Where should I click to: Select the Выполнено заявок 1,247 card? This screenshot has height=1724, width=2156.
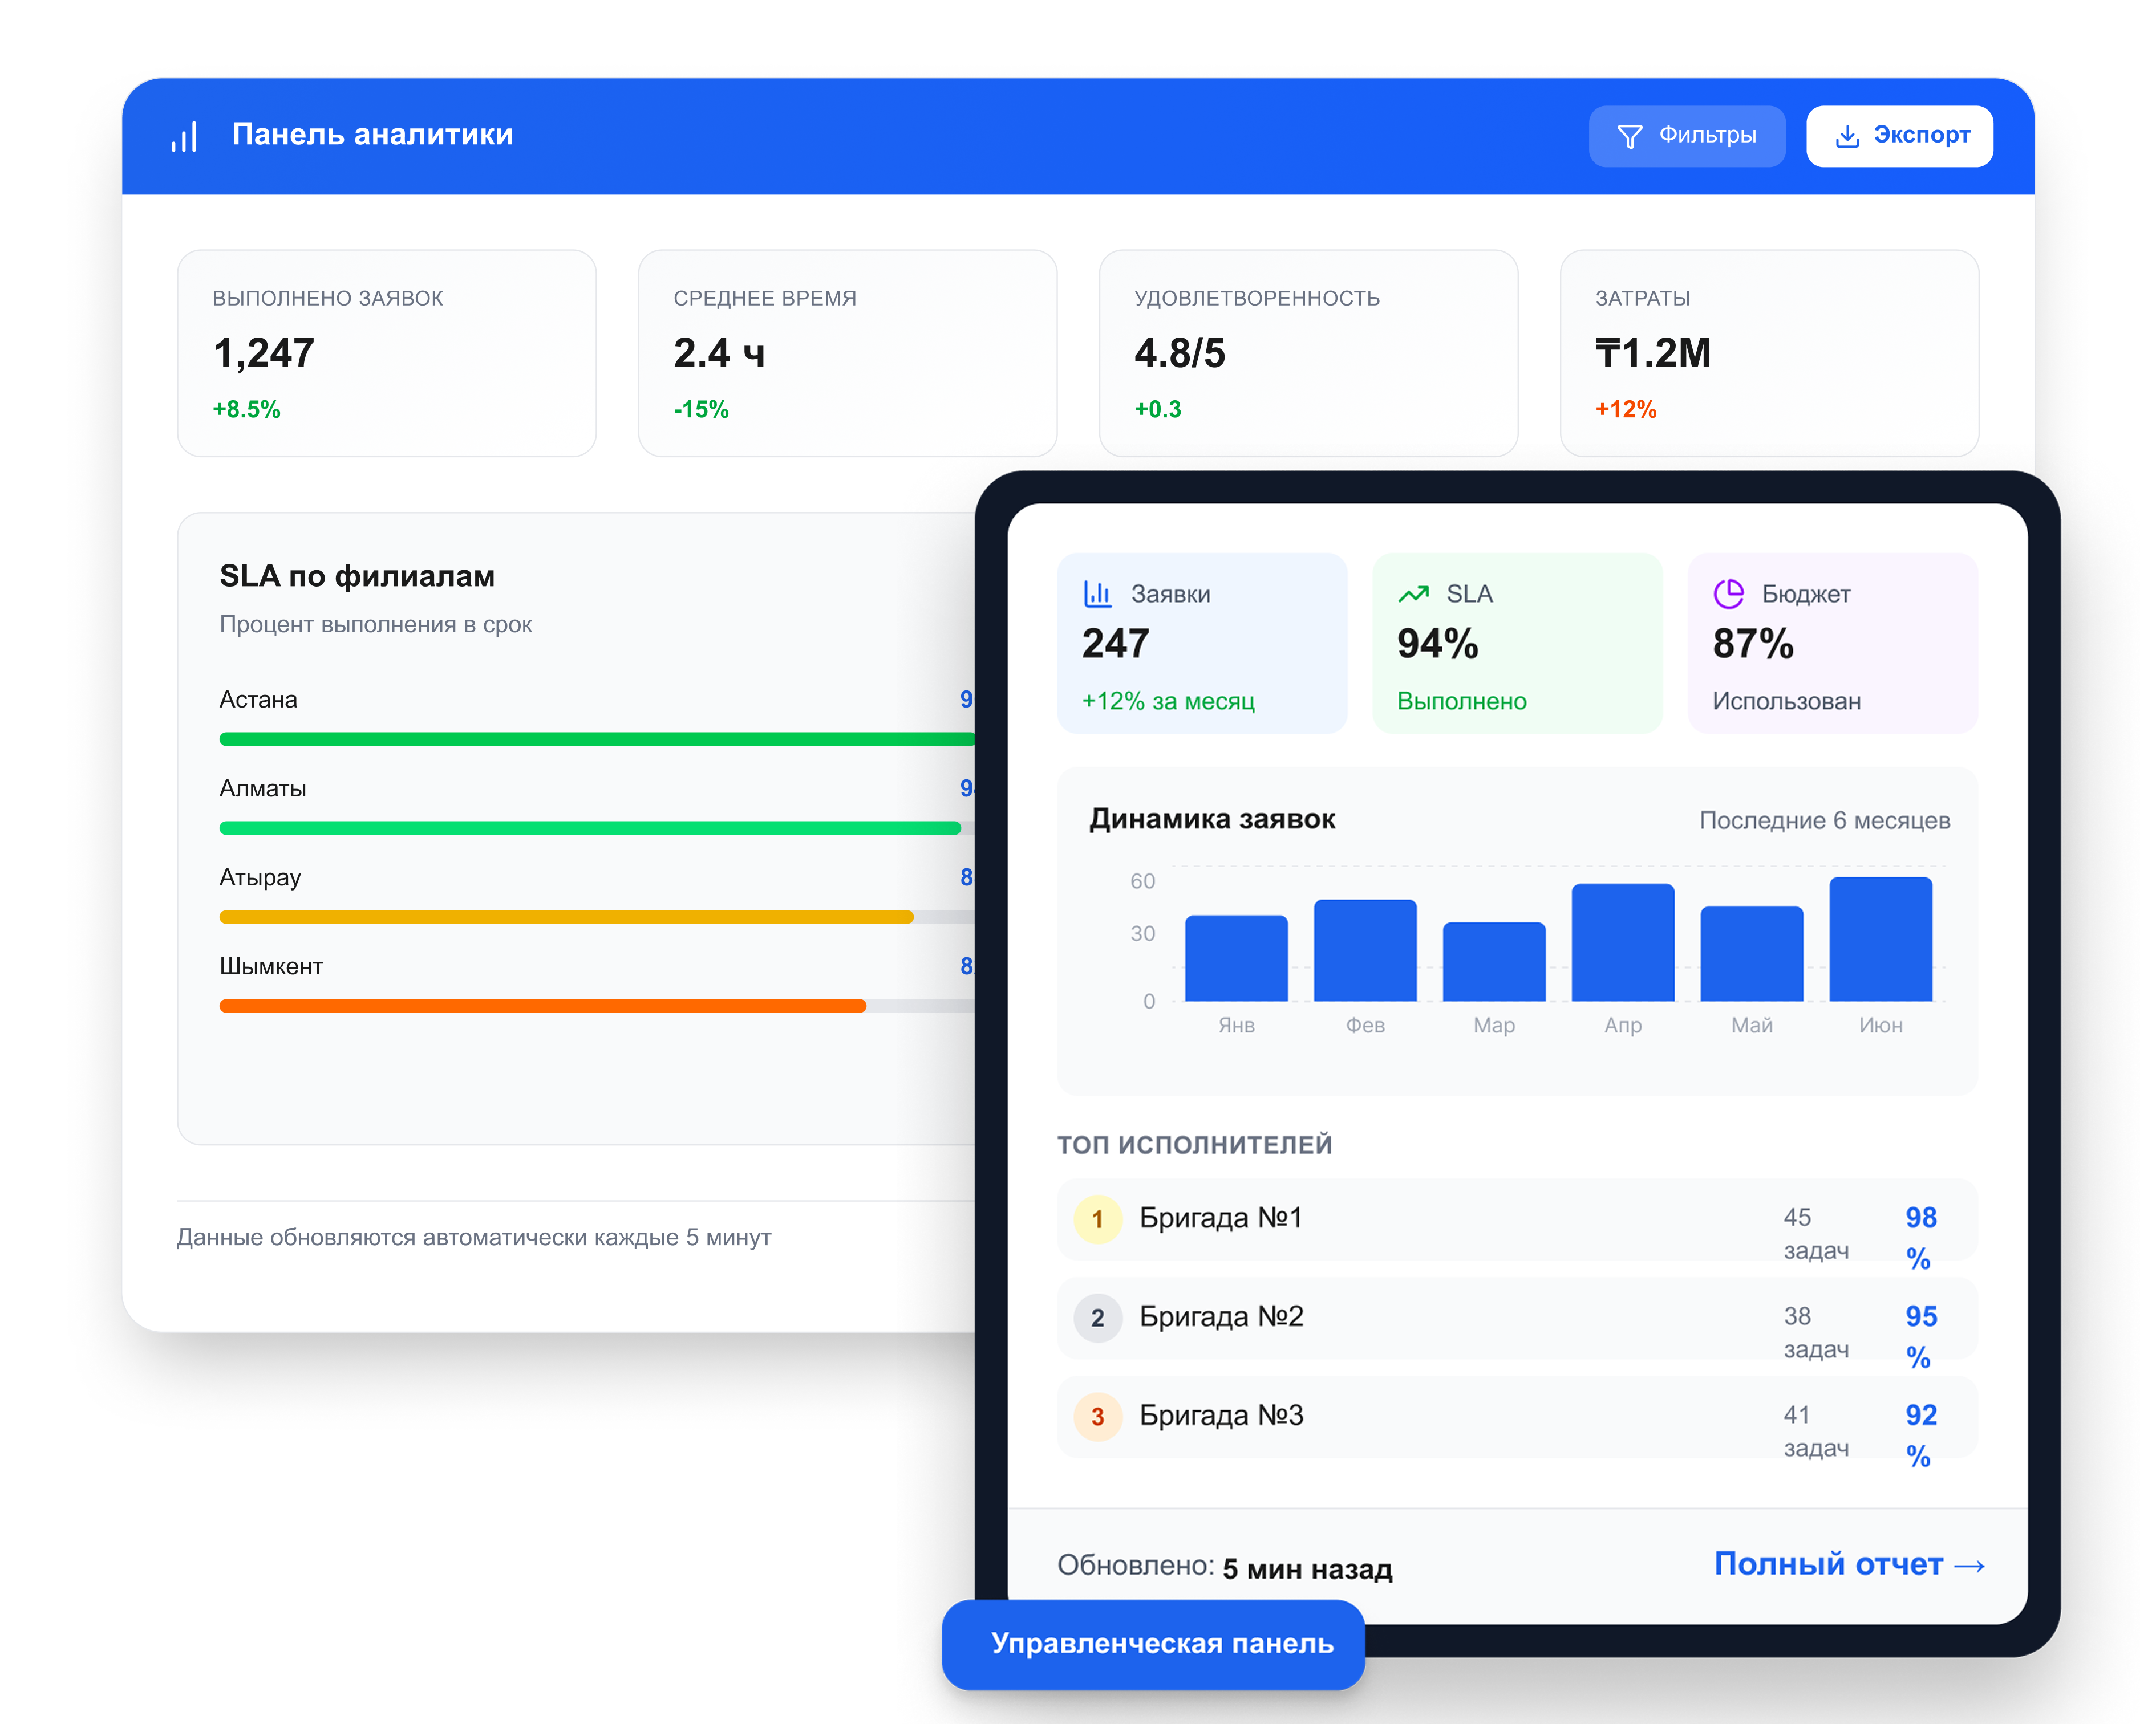point(386,353)
